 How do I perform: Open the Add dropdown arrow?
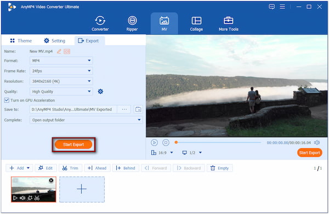coord(29,168)
